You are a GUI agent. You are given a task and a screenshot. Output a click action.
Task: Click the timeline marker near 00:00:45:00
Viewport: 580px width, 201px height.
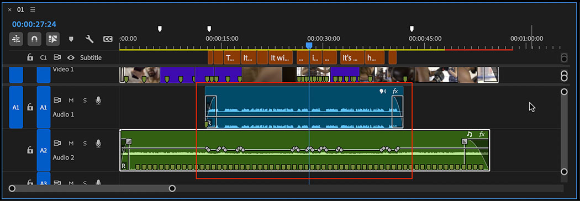[x=412, y=29]
